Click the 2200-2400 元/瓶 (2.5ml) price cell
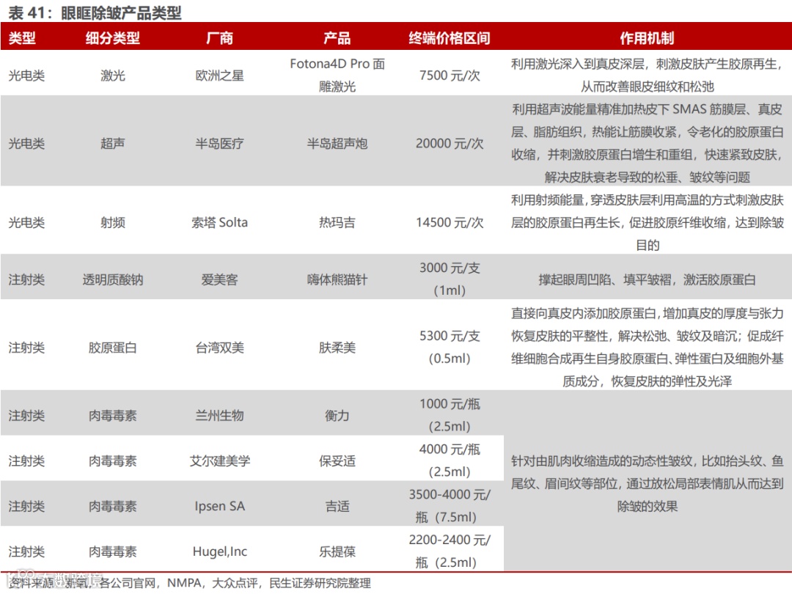 (x=450, y=551)
